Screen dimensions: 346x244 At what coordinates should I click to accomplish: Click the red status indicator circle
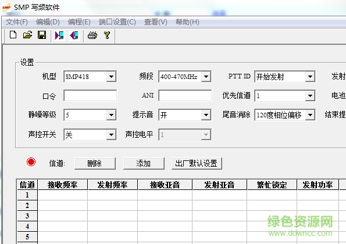point(31,162)
